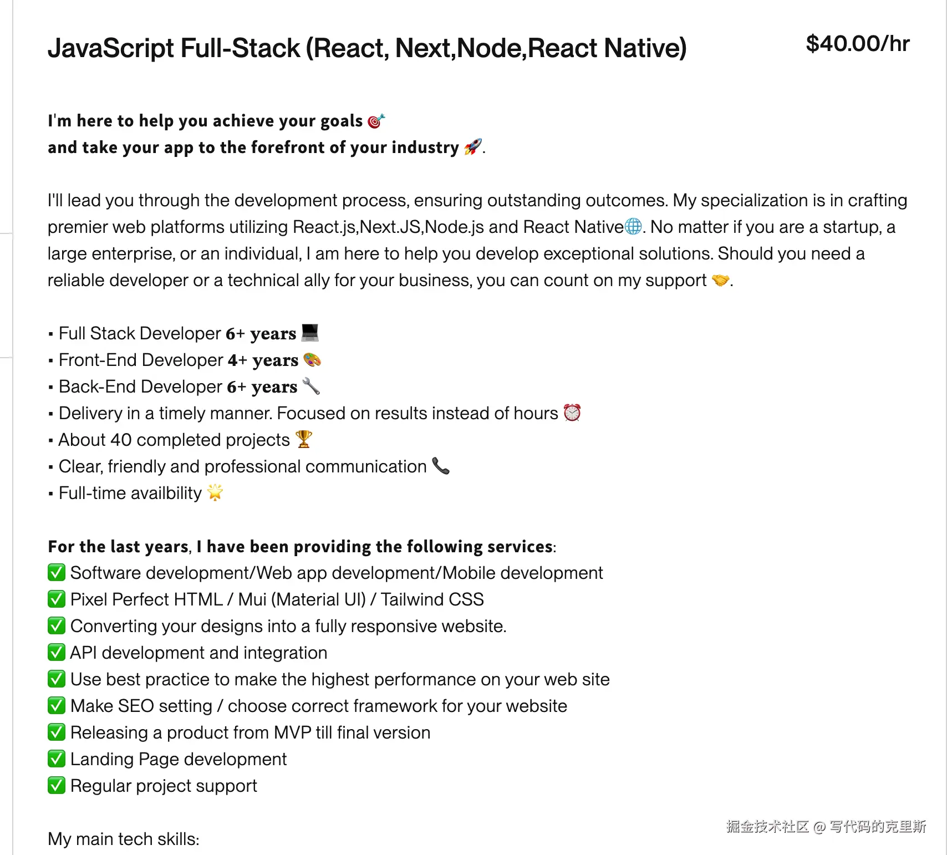Click the alarm clock emoji after hours
This screenshot has width=947, height=855.
click(x=572, y=413)
